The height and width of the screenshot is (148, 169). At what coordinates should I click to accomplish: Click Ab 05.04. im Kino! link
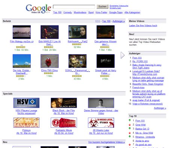64,133
